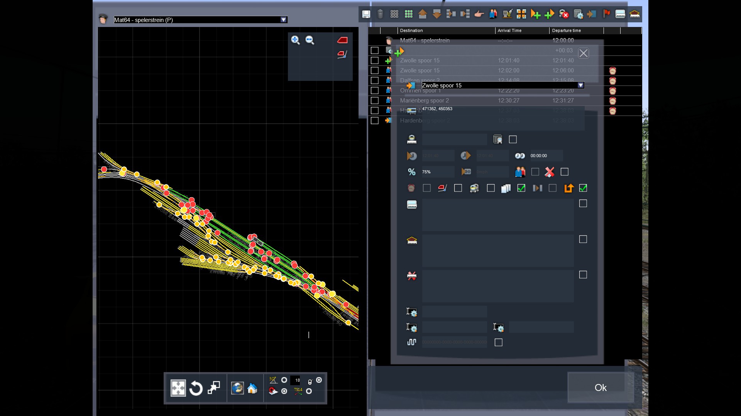This screenshot has width=741, height=416.
Task: Select the Mat64 - spelerstrein timetable row
Action: [505, 40]
